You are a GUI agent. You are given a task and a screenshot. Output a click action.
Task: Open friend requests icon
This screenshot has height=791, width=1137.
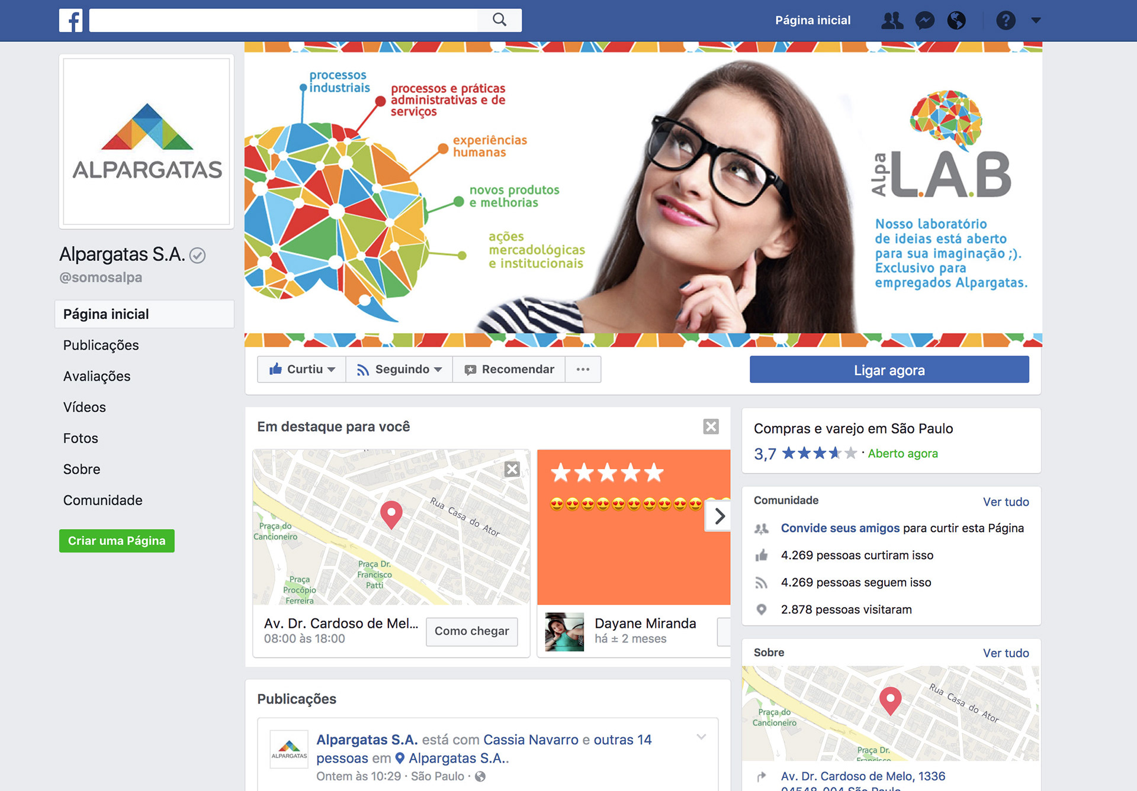point(892,20)
